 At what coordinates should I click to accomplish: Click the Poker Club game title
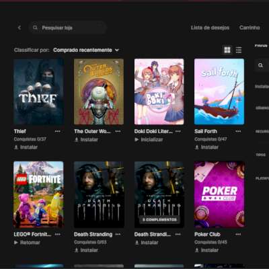[207, 234]
